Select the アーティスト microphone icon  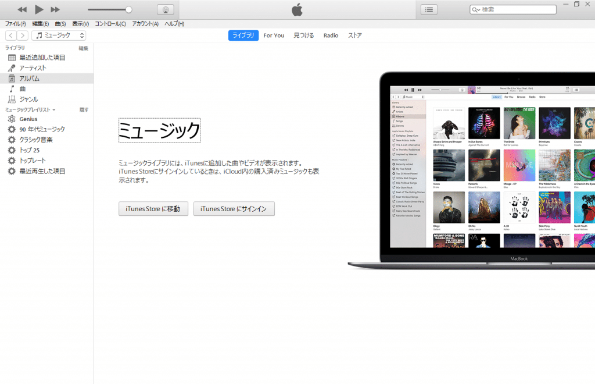[12, 68]
